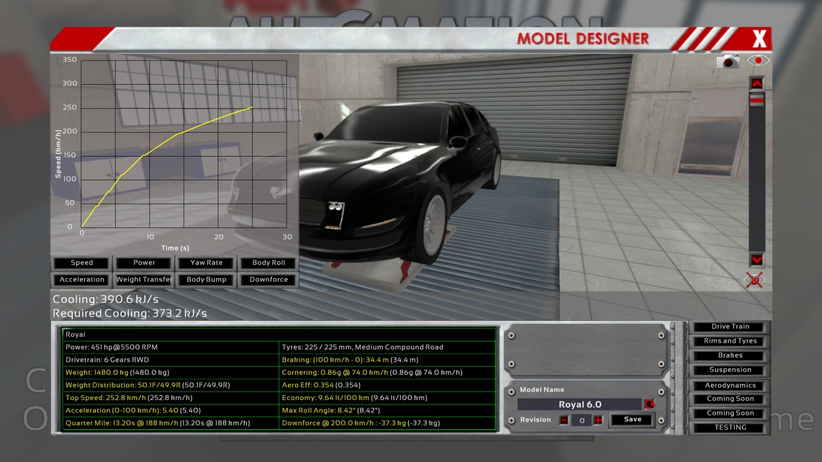
Task: Click the Model Name field Royal 6.0
Action: click(x=580, y=405)
